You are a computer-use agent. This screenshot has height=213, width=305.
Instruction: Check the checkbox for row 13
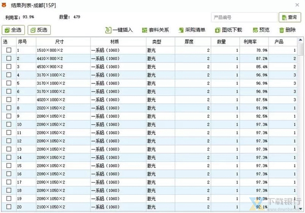[x=9, y=149]
